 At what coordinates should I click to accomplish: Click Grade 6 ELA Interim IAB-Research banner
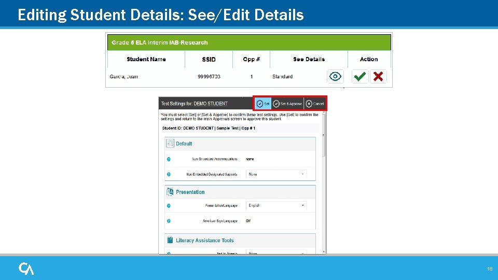click(x=249, y=43)
